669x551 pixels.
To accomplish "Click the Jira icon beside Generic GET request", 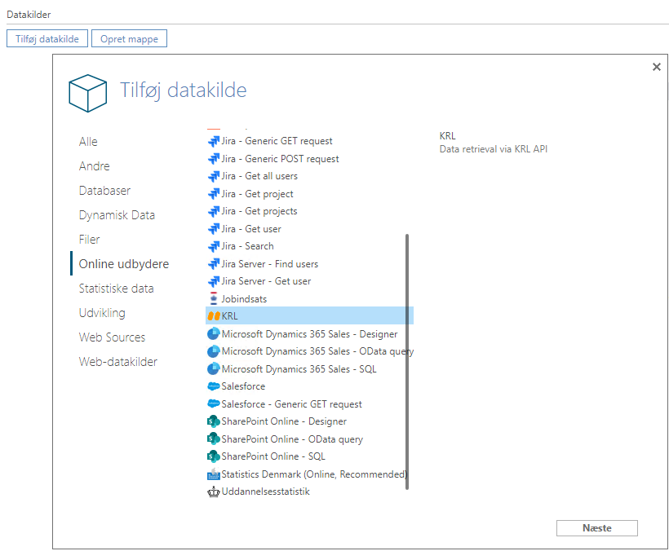I will 213,142.
